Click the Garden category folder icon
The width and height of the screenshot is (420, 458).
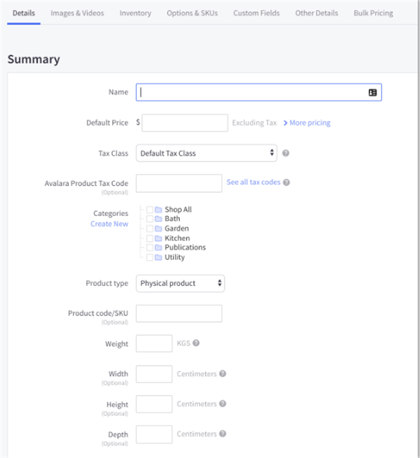158,229
